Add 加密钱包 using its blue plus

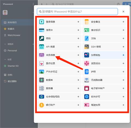pyautogui.click(x=123, y=55)
